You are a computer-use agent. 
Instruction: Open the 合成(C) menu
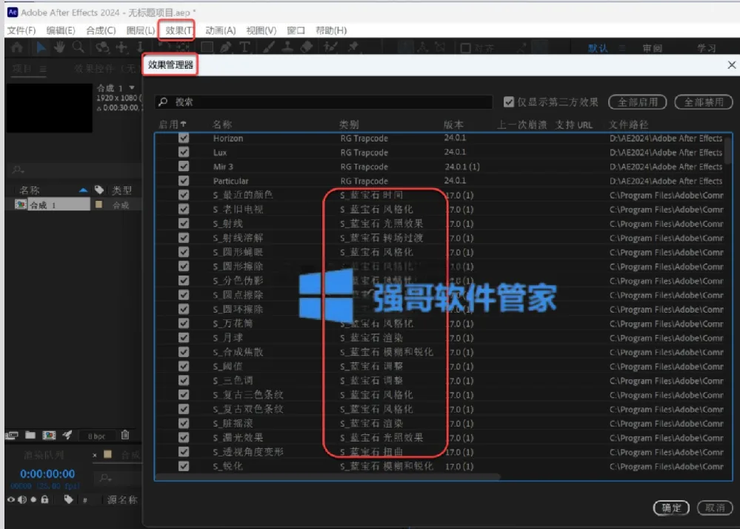click(x=101, y=30)
